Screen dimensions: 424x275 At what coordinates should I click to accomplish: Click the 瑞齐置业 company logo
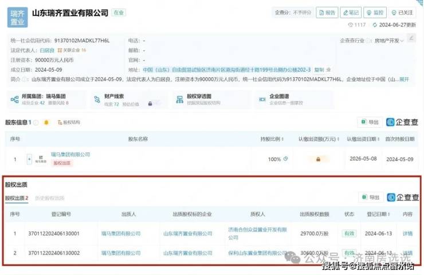click(x=17, y=17)
